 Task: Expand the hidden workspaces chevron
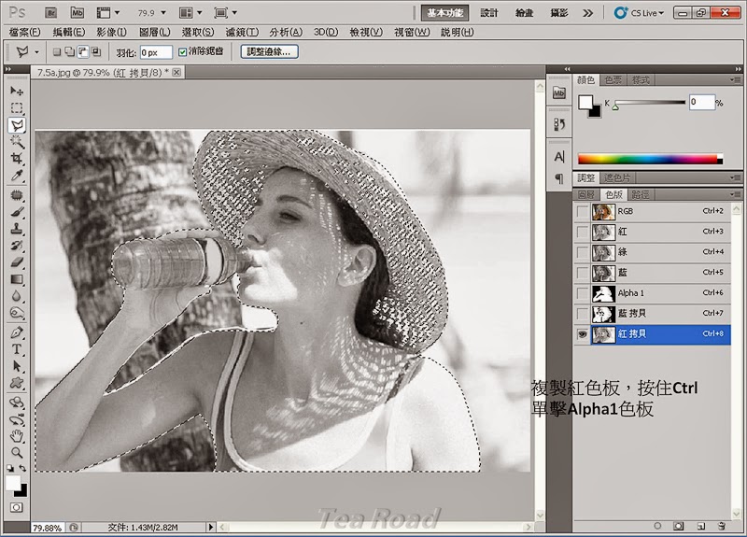click(x=587, y=13)
